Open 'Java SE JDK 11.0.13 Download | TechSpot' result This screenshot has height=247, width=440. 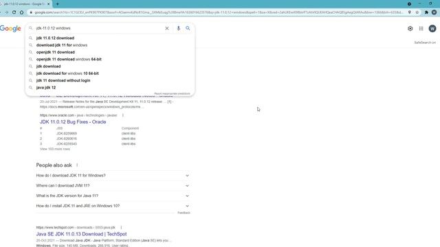pyautogui.click(x=81, y=234)
